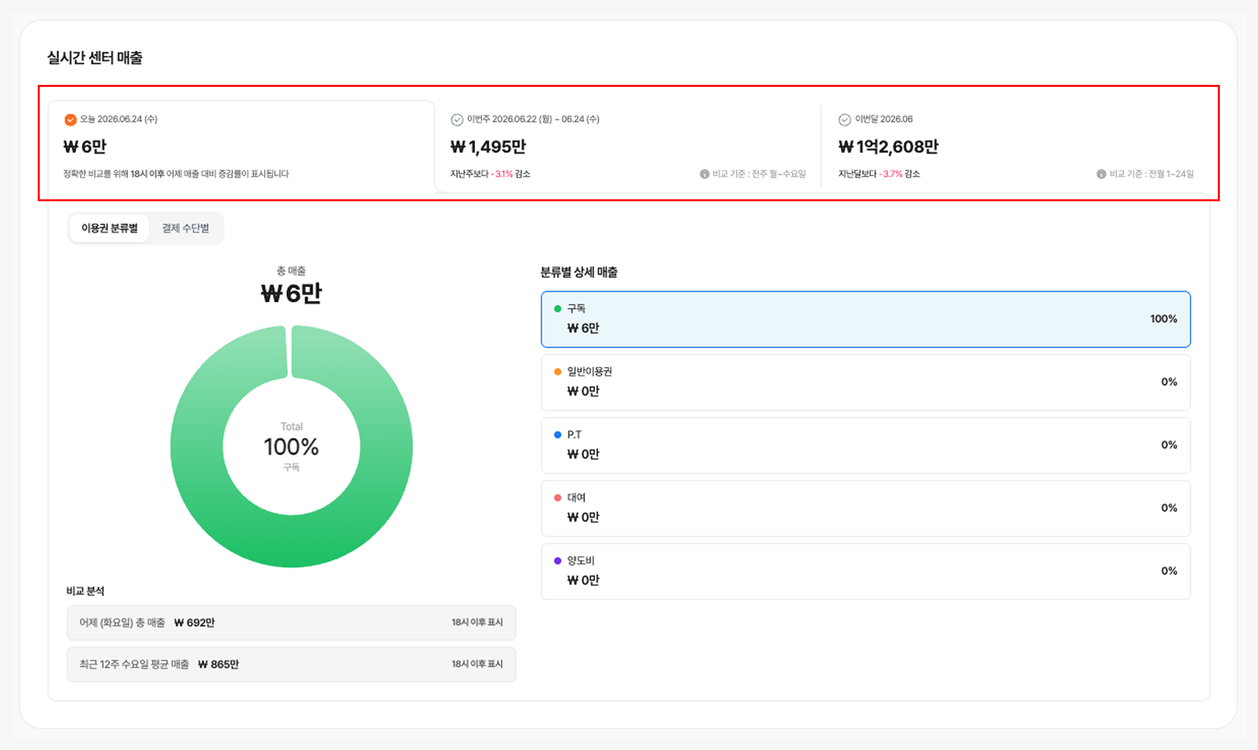Select the 양도비 category row
This screenshot has height=750, width=1258.
(x=866, y=572)
